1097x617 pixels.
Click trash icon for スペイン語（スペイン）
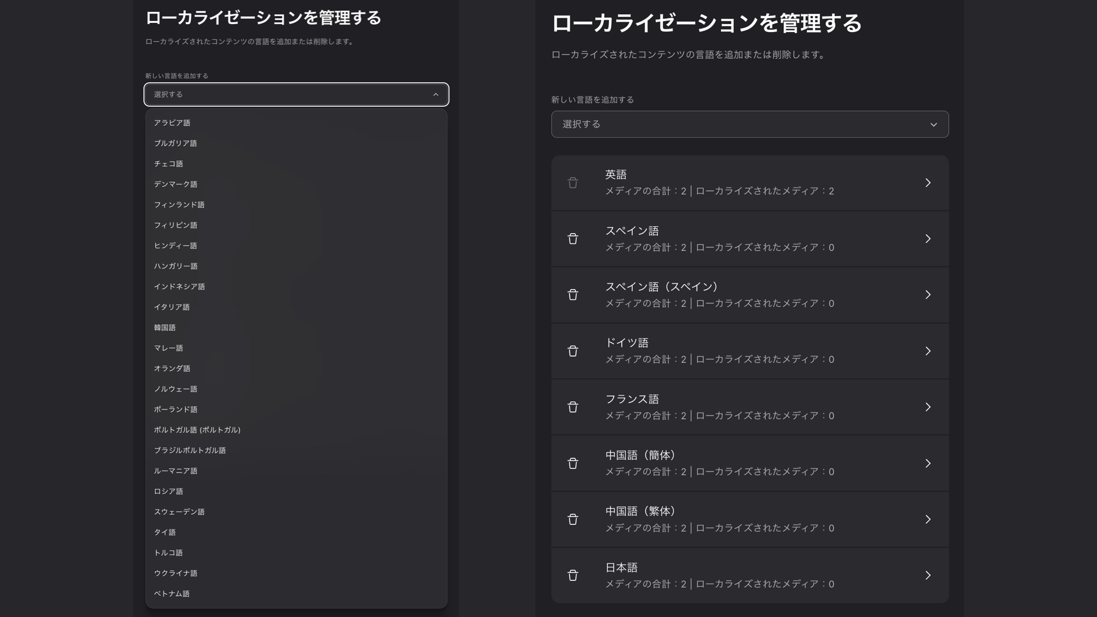(572, 295)
